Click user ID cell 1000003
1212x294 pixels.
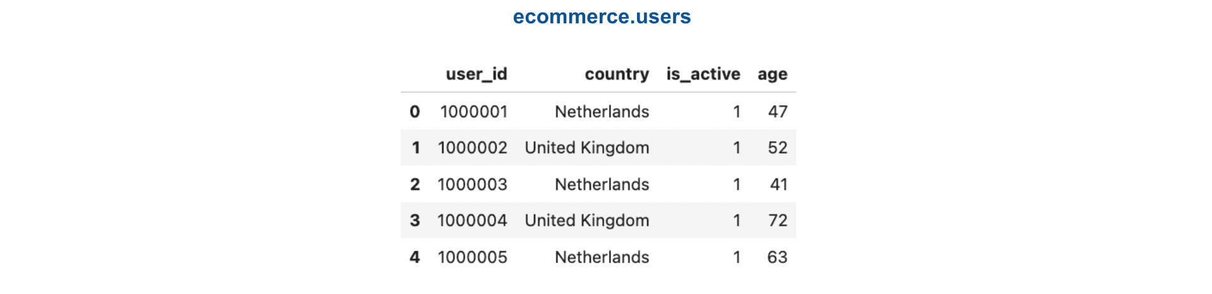473,184
